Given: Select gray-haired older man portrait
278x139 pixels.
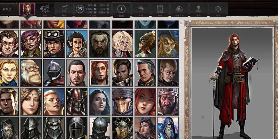Looking at the screenshot, I should tap(145, 73).
